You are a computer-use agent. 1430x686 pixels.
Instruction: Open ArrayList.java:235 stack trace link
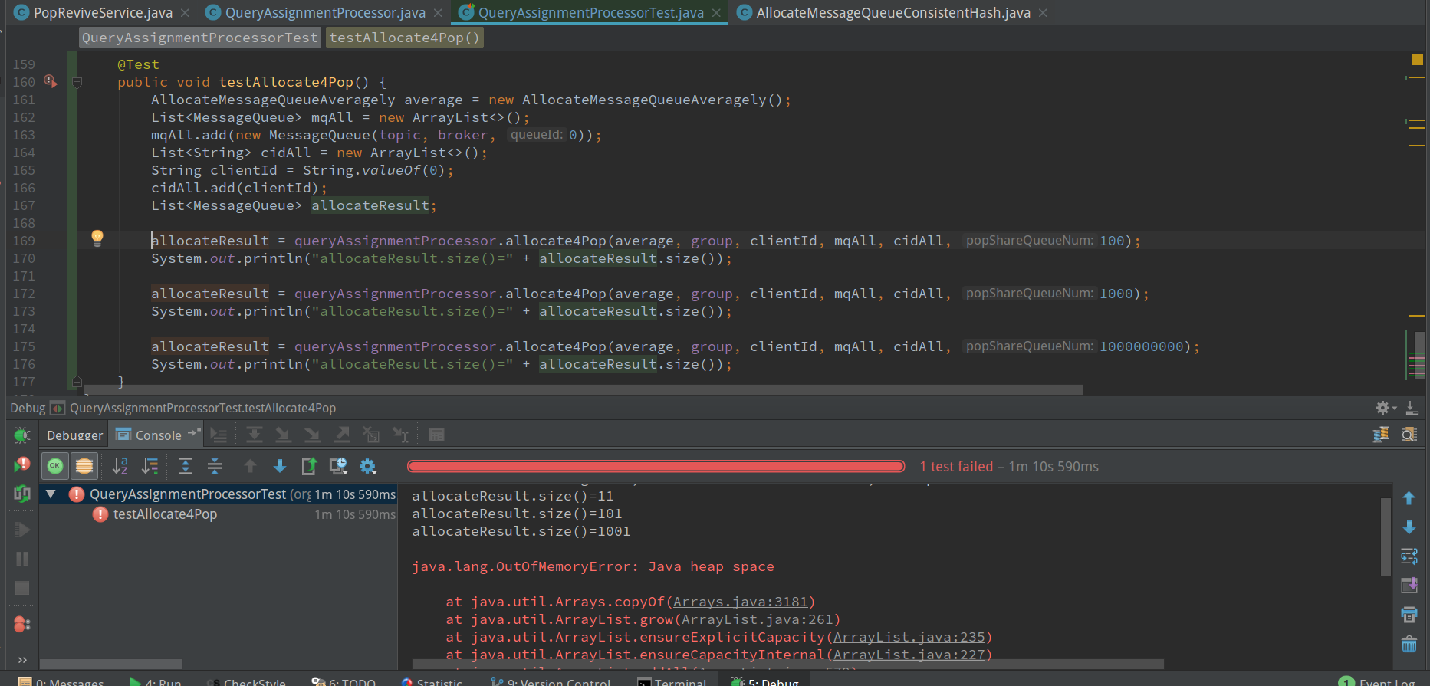click(x=909, y=637)
